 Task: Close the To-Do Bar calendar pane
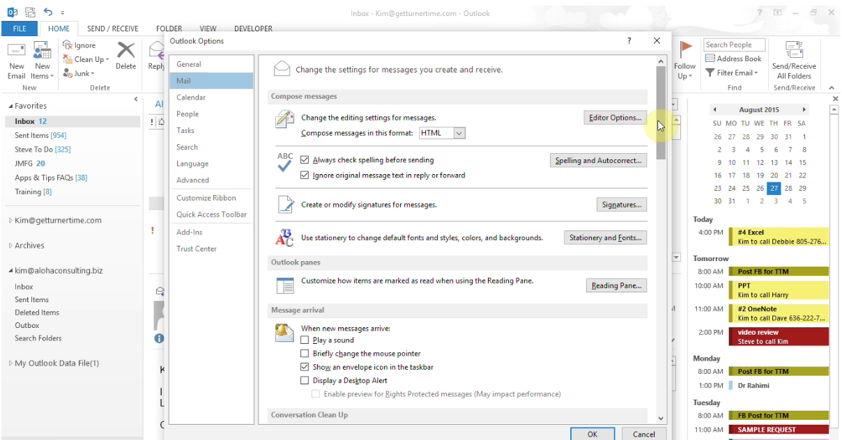[836, 100]
